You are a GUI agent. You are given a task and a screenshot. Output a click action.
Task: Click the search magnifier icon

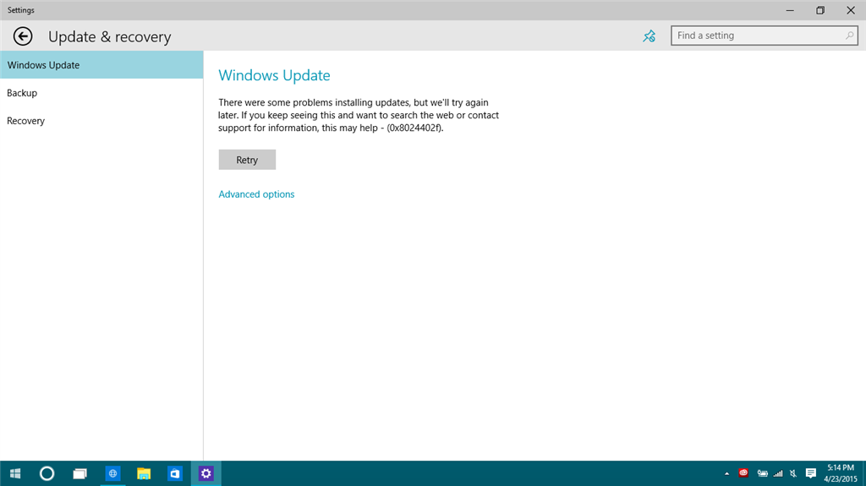[849, 35]
